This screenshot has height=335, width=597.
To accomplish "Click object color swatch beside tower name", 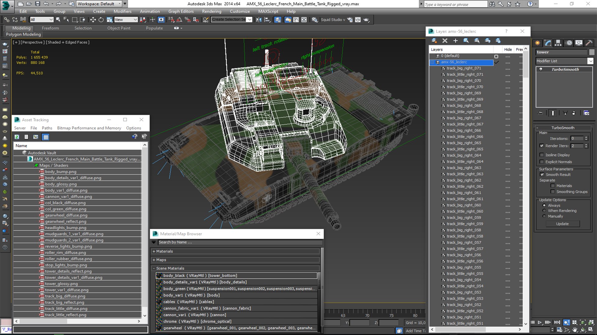I will [x=591, y=52].
